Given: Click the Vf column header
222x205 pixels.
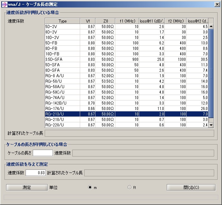Looking at the screenshot, I should 88,21.
